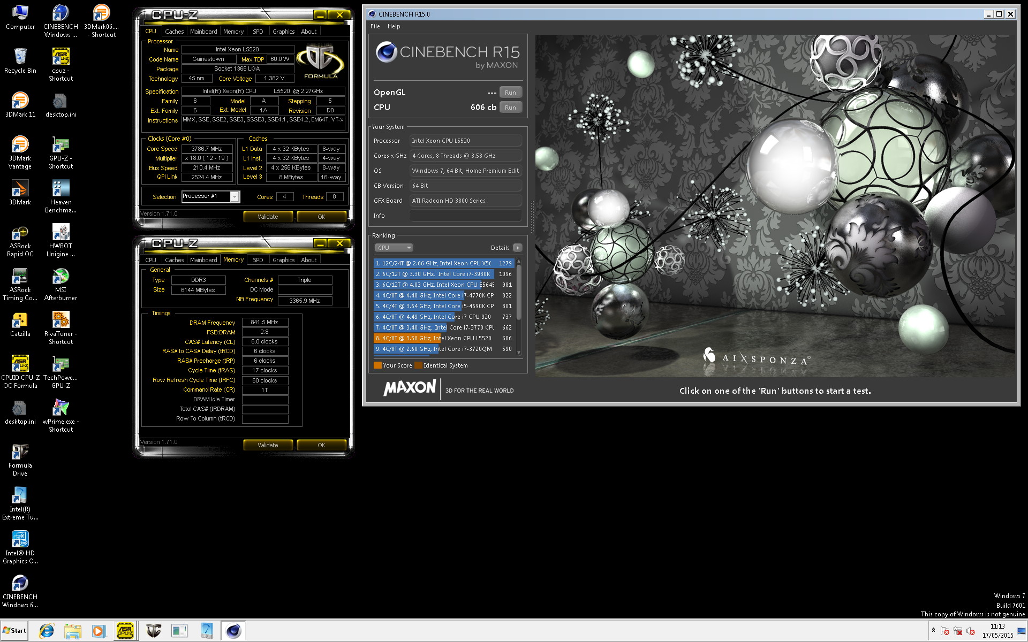Image resolution: width=1028 pixels, height=642 pixels.
Task: Show hidden system tray icons
Action: click(933, 630)
